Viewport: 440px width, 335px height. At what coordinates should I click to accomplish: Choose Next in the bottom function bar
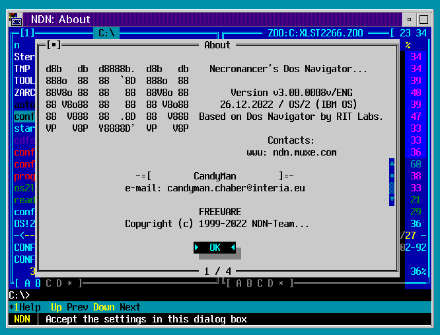pos(130,307)
